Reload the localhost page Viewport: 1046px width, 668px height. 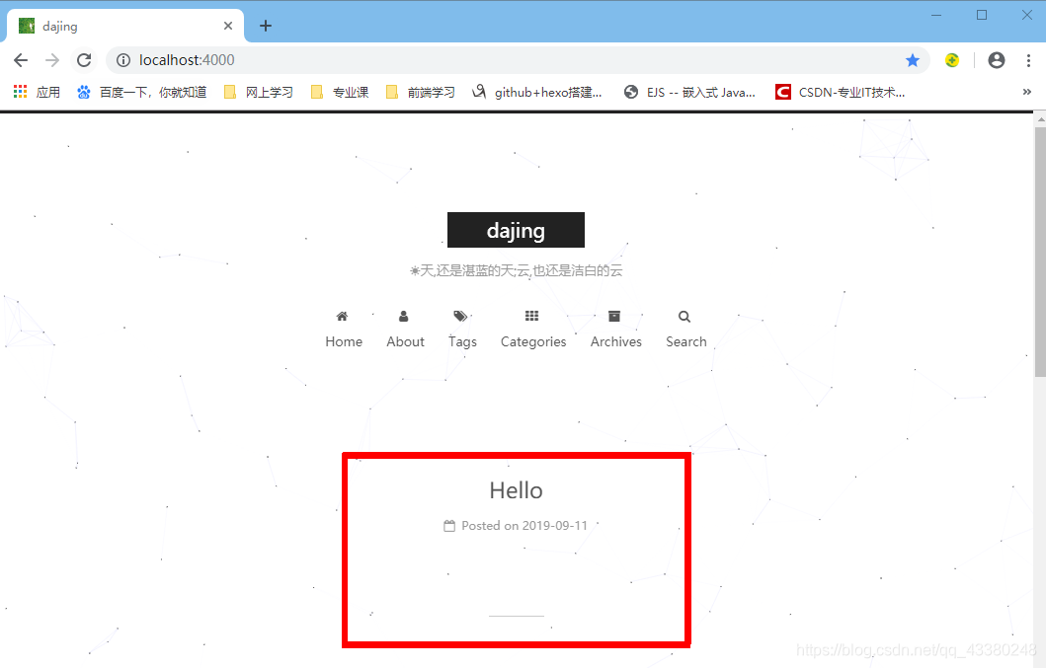84,60
